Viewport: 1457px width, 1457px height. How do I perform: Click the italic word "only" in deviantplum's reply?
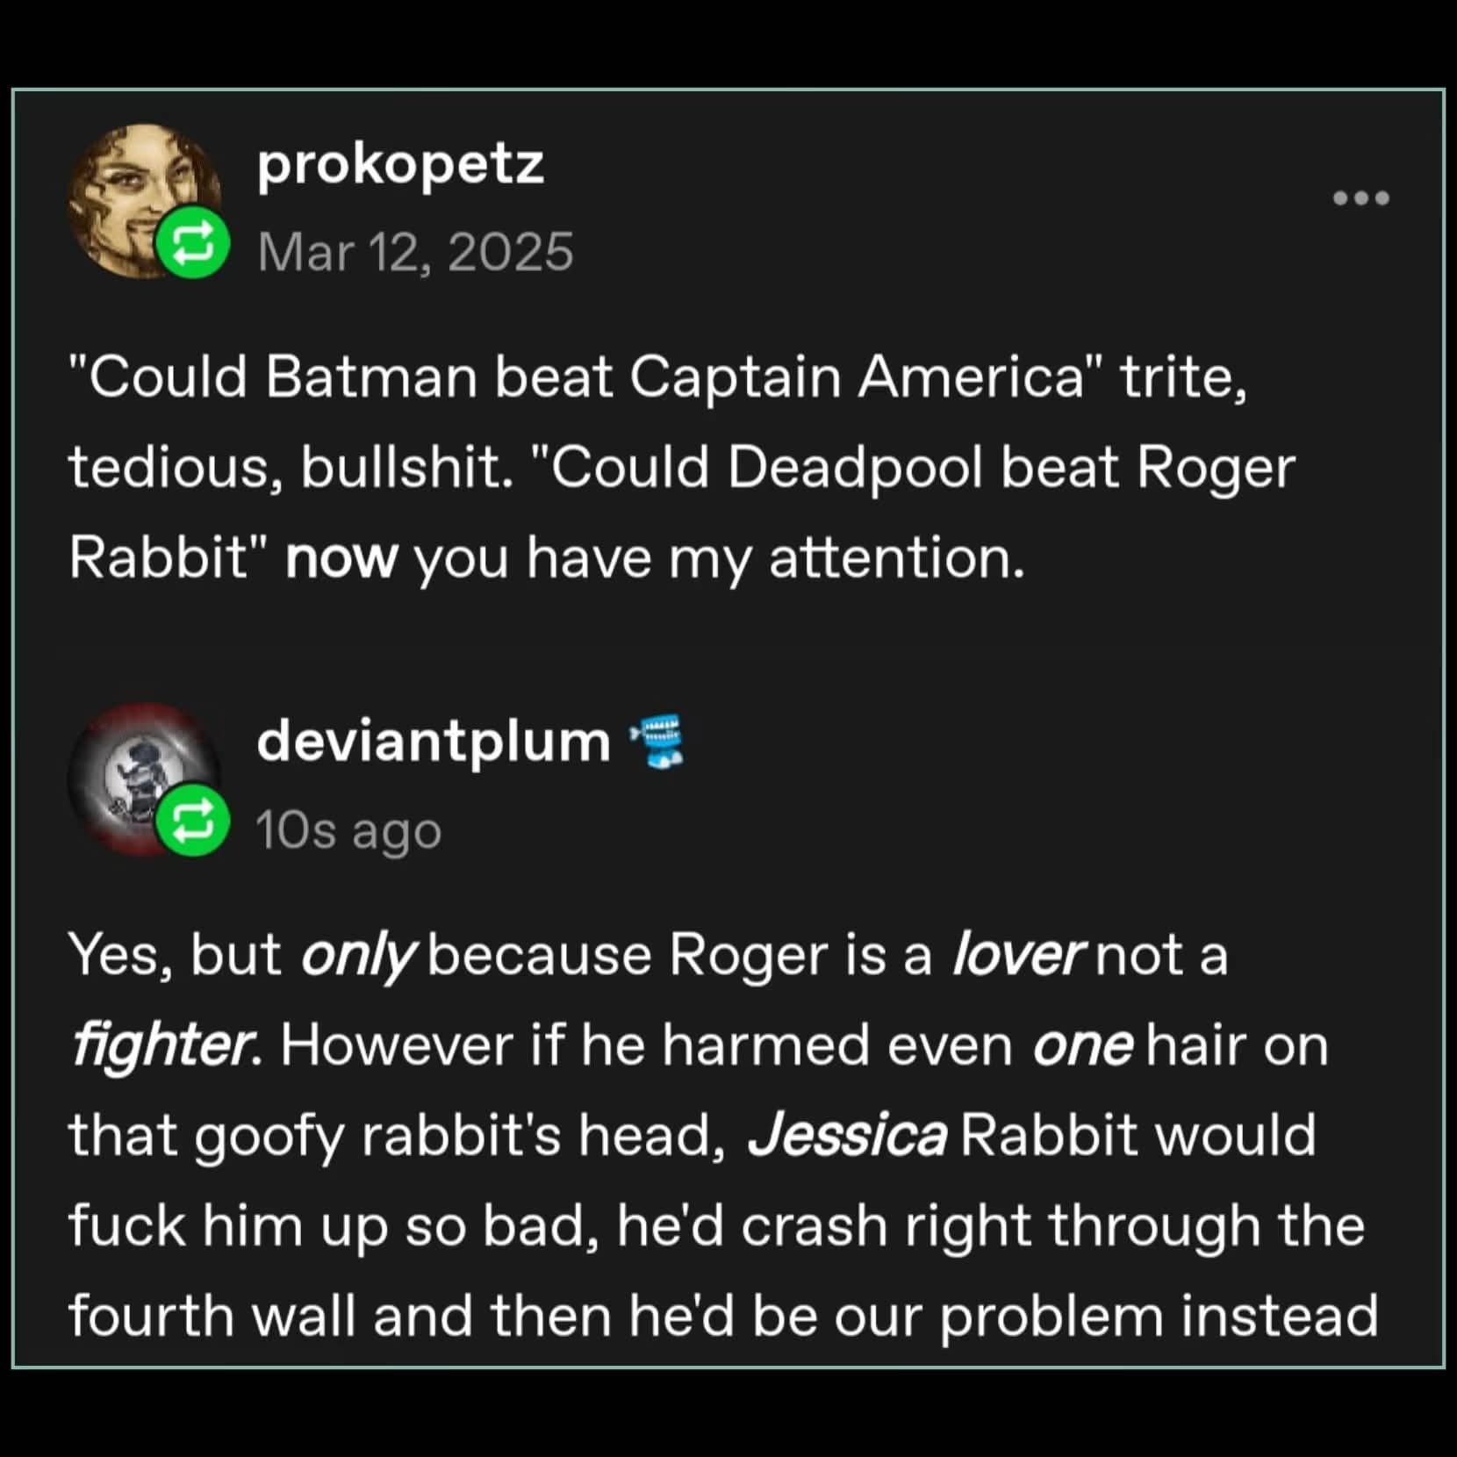click(x=356, y=957)
